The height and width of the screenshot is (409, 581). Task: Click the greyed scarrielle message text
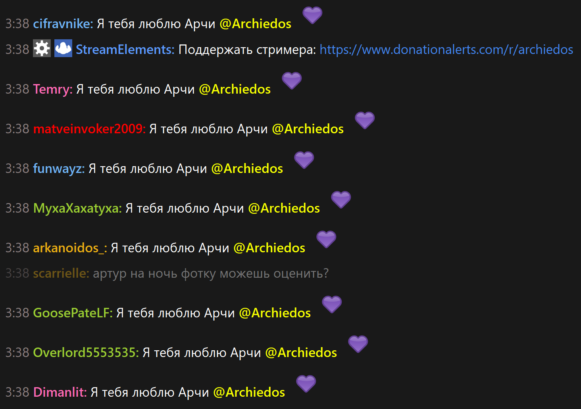[211, 274]
